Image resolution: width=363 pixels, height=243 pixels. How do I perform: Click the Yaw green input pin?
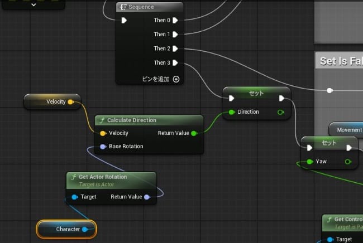pyautogui.click(x=310, y=162)
